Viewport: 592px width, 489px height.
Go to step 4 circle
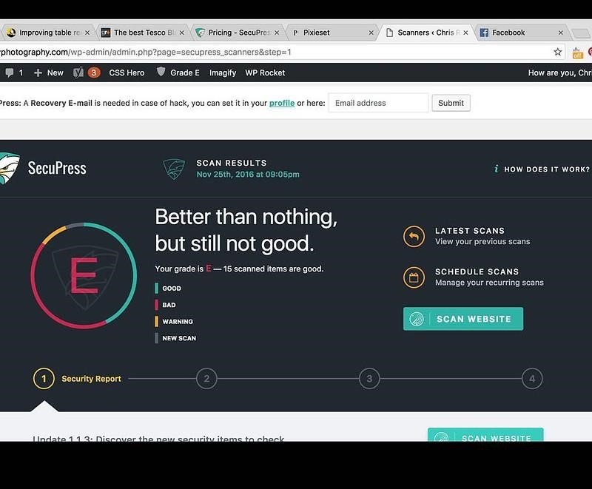[532, 379]
